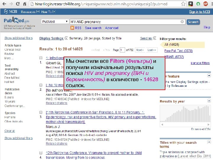
Task: Click bottom Show additional filters link
Action: point(18,138)
